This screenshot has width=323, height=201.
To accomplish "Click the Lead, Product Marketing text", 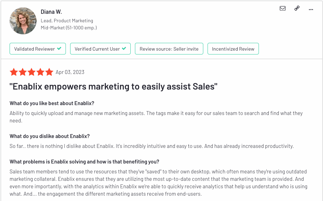I will 67,21.
